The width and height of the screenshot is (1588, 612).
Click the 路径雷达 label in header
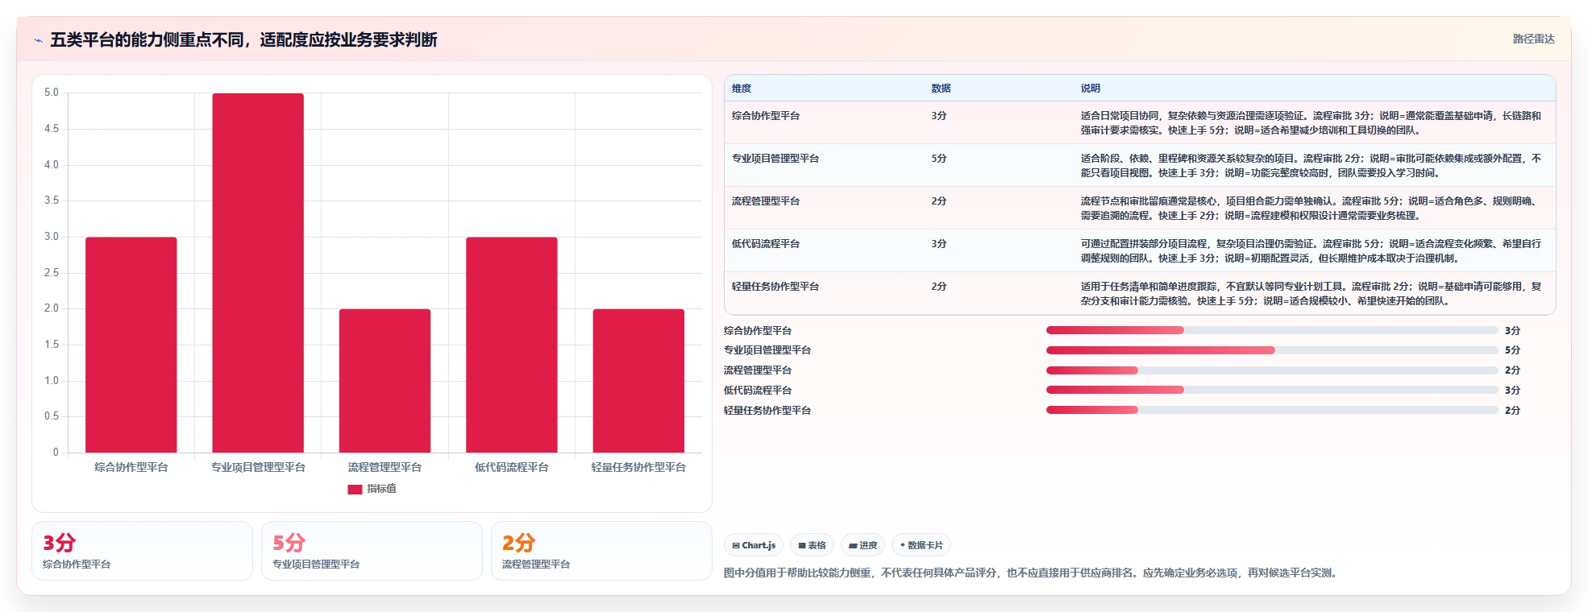coord(1533,39)
